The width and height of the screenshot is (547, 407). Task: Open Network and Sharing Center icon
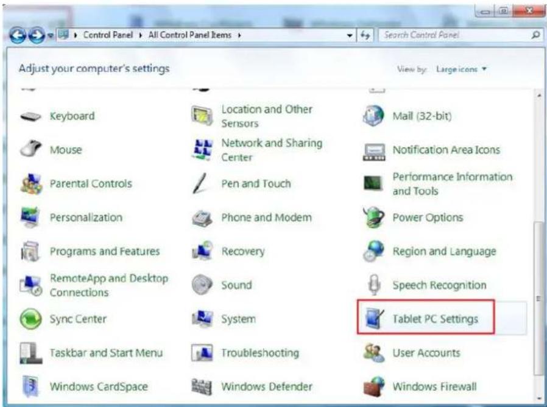click(x=202, y=150)
